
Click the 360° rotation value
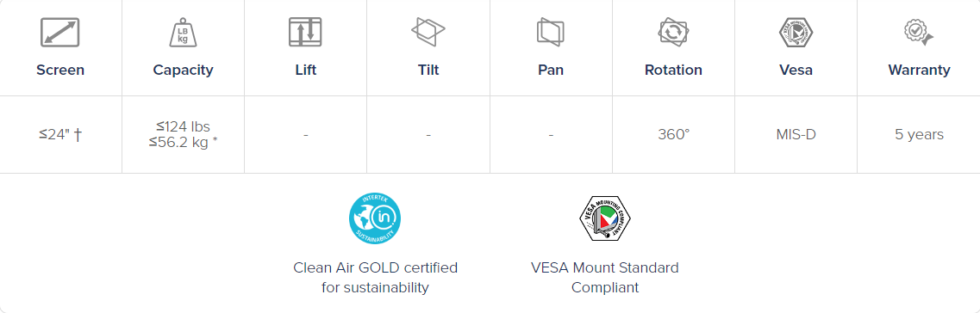point(673,135)
